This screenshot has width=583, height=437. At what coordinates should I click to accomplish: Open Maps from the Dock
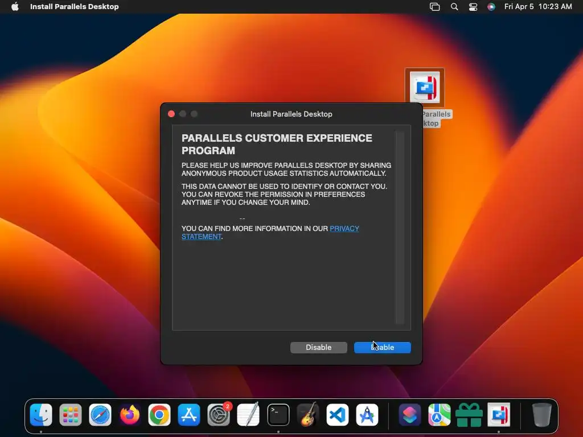(439, 415)
